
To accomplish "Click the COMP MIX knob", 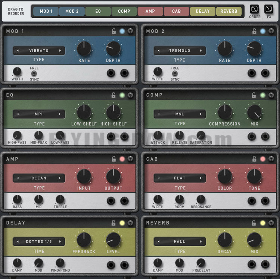I will 254,112.
